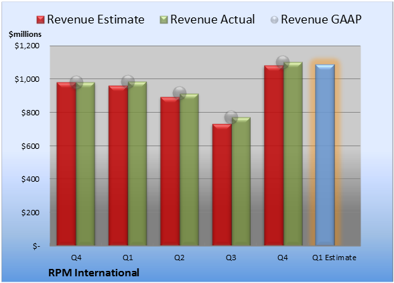
Task: Select the blue Q1 Estimate bar
Action: pos(325,155)
